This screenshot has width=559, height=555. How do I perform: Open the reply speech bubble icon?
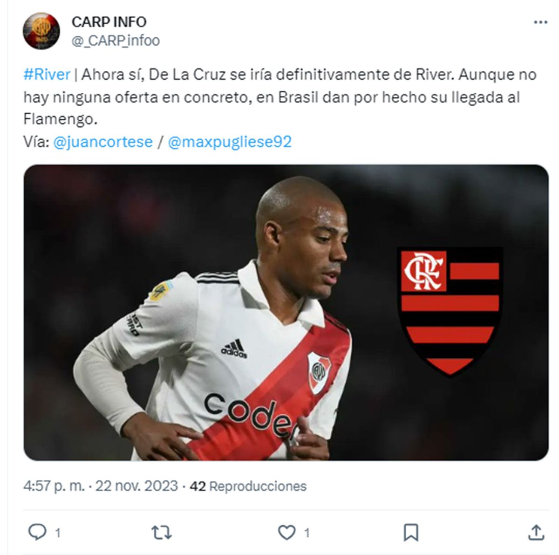click(37, 532)
